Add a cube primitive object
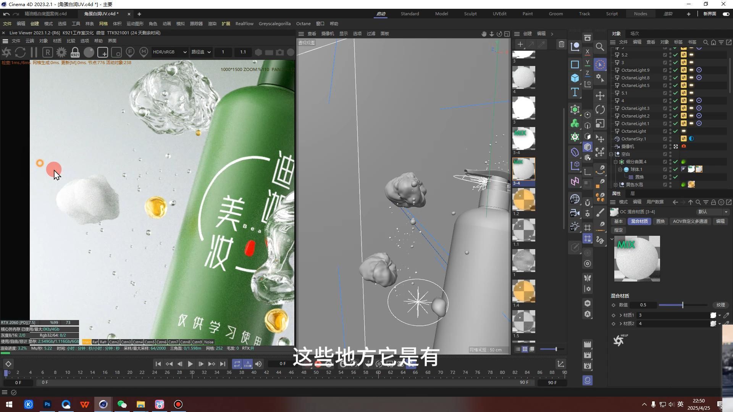Screen dimensions: 733x412 [x=575, y=78]
